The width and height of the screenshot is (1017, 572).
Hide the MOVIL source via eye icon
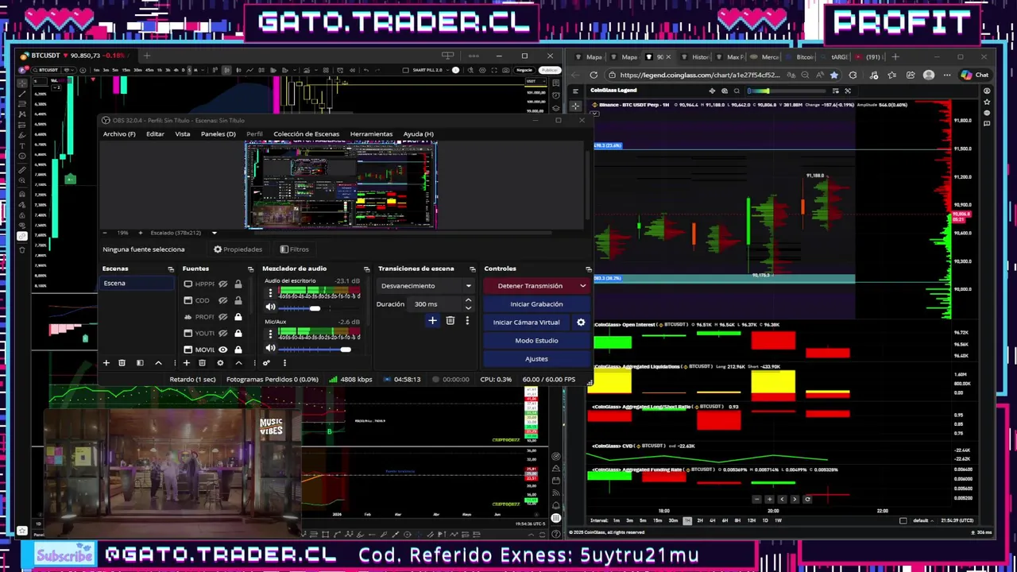tap(223, 350)
